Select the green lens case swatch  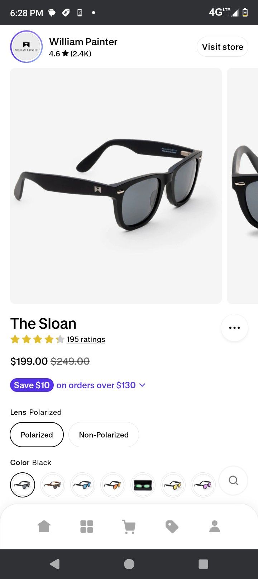pyautogui.click(x=143, y=485)
